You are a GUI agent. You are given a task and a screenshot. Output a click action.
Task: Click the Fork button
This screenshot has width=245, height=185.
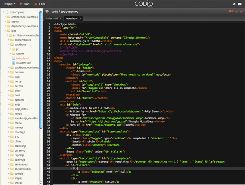(x=40, y=4)
